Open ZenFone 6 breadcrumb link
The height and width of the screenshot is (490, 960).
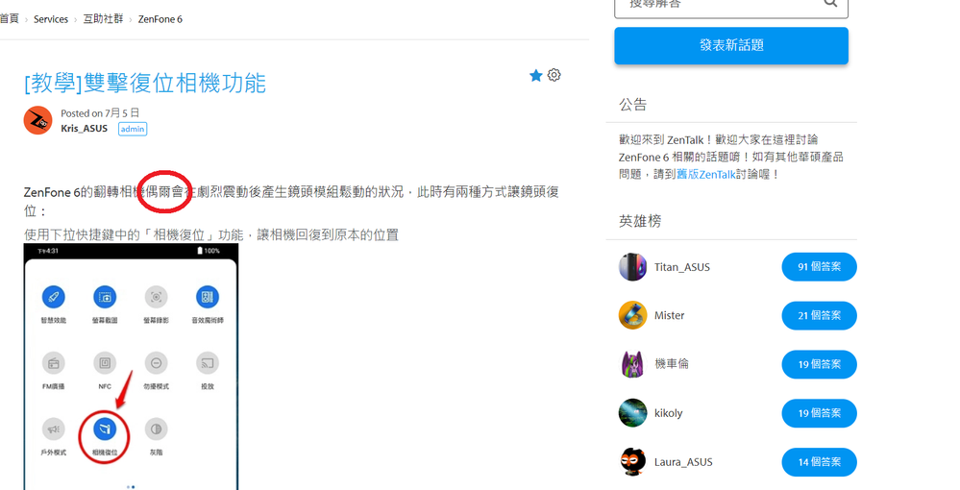click(160, 19)
